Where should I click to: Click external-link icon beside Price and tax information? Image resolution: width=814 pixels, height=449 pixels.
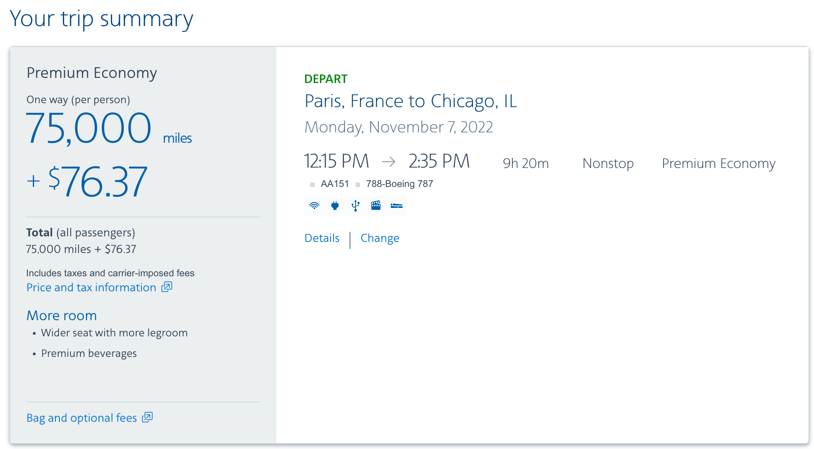[167, 287]
